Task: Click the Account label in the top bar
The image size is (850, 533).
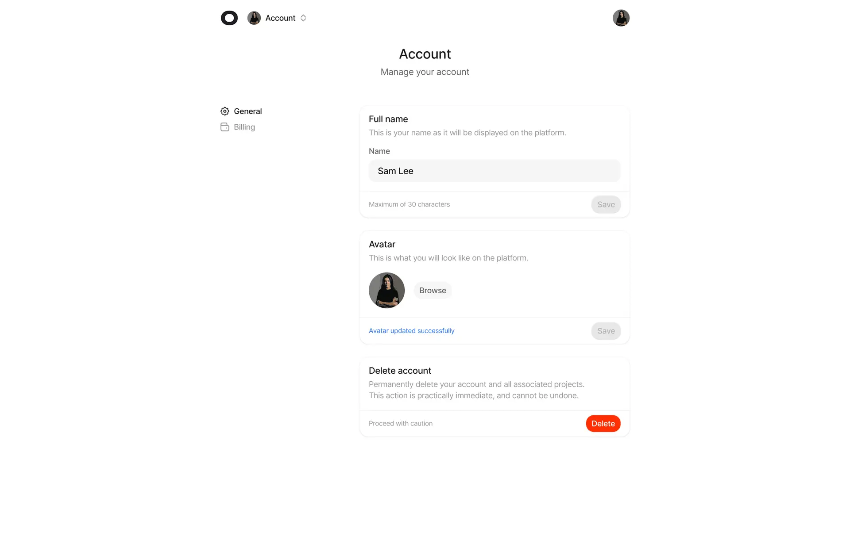Action: 280,18
